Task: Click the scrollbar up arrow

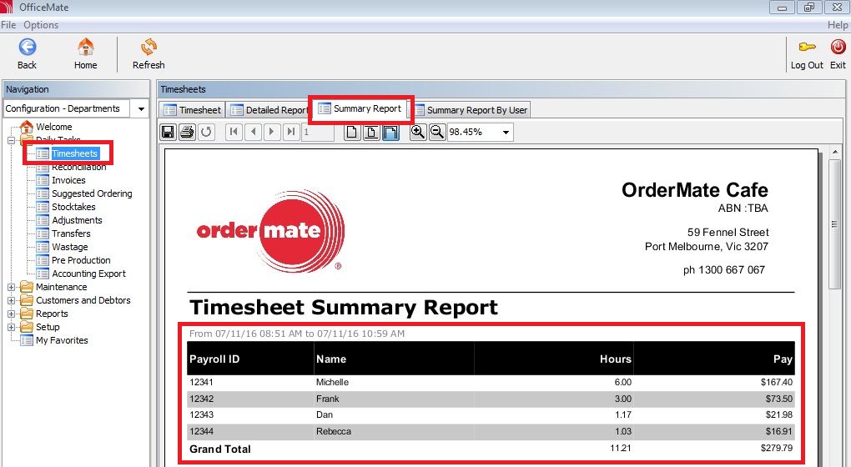Action: pos(834,153)
